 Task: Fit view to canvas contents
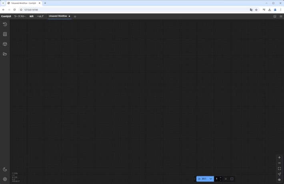click(279, 169)
